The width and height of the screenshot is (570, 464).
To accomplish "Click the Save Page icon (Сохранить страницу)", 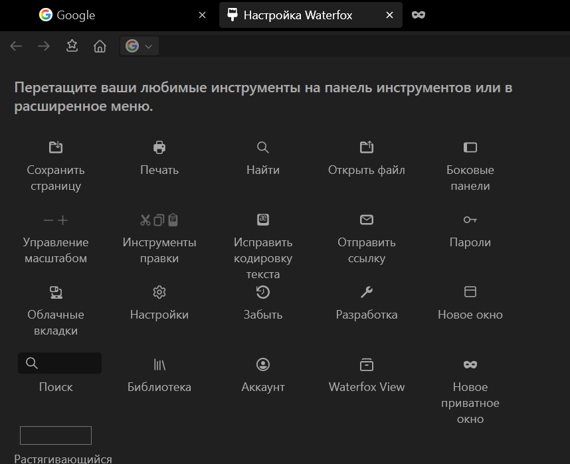I will [x=56, y=147].
